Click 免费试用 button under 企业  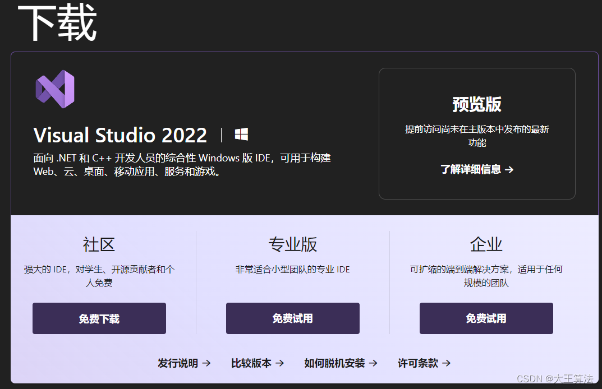pyautogui.click(x=486, y=318)
